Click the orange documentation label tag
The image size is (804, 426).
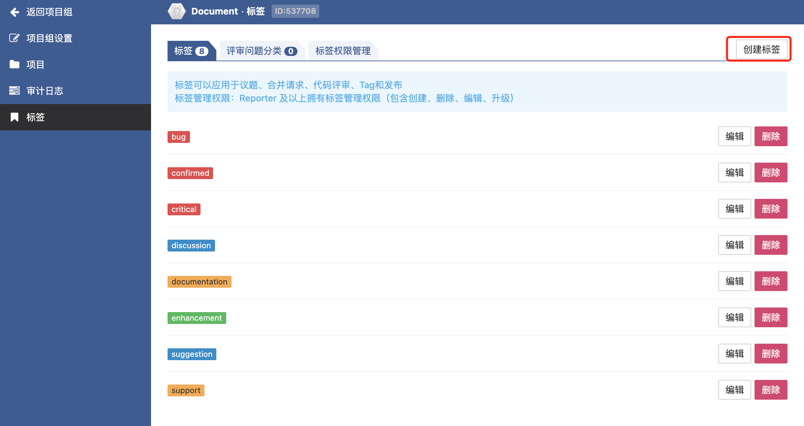coord(199,282)
